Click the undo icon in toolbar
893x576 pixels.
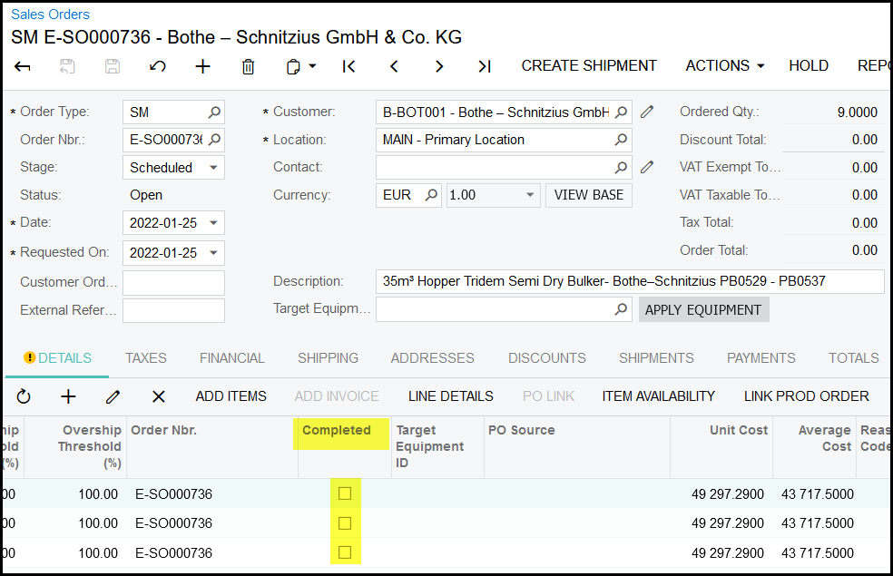157,66
